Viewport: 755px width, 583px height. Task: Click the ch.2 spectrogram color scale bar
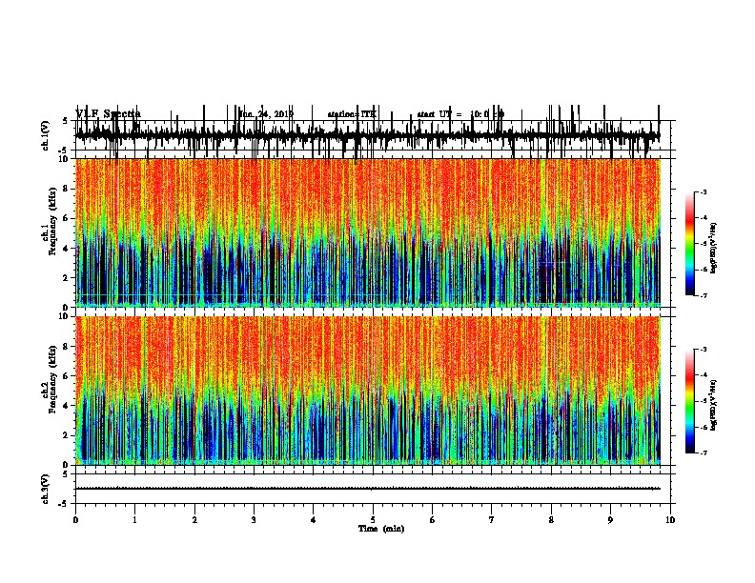pyautogui.click(x=690, y=401)
